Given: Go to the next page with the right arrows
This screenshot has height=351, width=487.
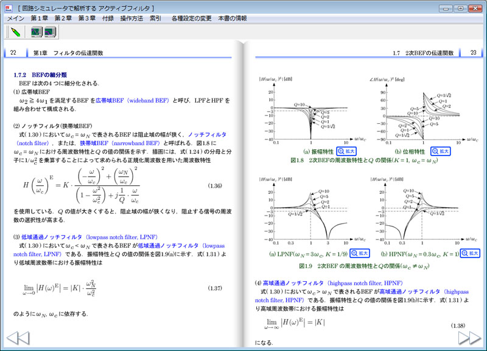Looking at the screenshot, I should pos(469,338).
